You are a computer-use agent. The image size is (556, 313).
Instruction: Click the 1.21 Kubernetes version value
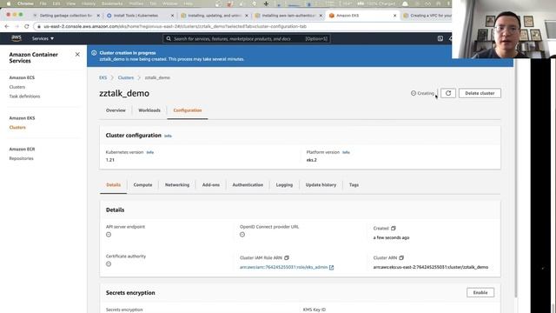point(110,160)
